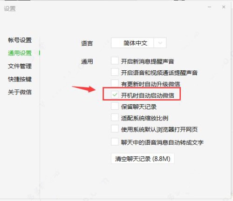Check 开启语音和视频通话提醒声音 option

click(115, 72)
